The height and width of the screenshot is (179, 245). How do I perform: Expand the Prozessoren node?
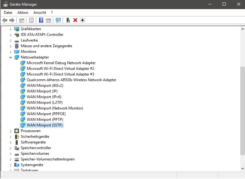(10, 131)
